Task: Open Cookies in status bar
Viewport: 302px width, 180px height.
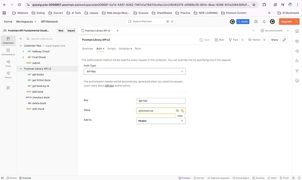Action: (258, 178)
